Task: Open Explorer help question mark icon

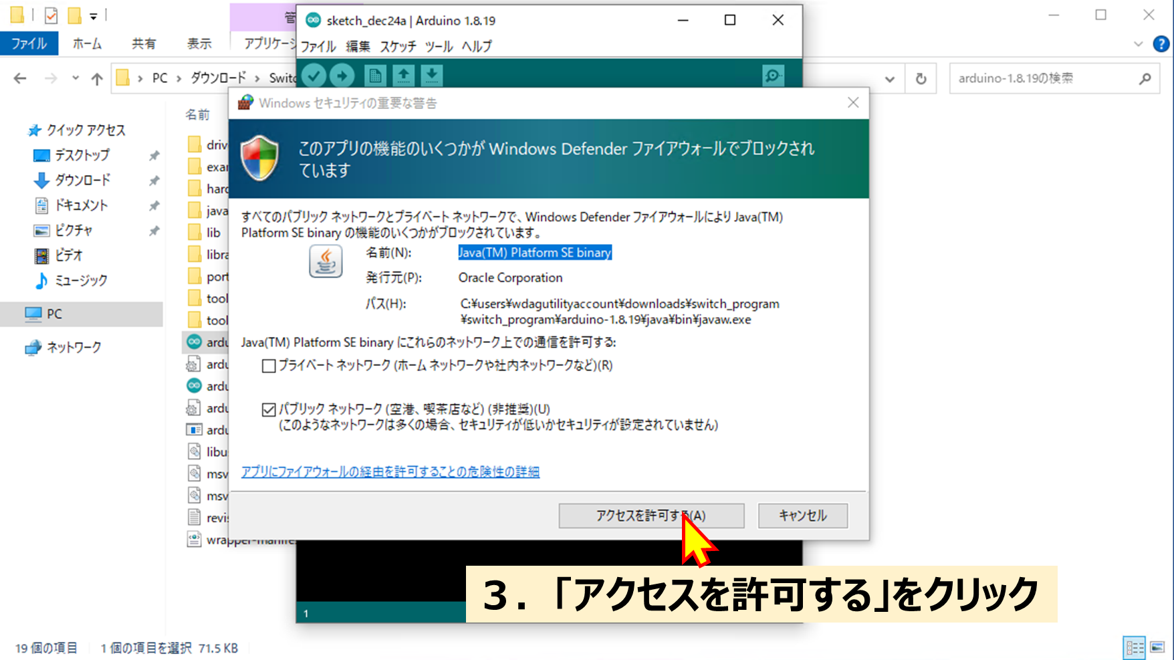Action: click(x=1161, y=44)
